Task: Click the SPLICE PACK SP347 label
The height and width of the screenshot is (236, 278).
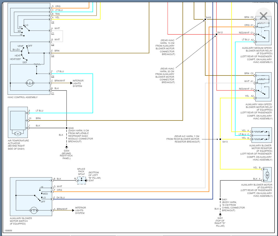Action: tap(81, 172)
